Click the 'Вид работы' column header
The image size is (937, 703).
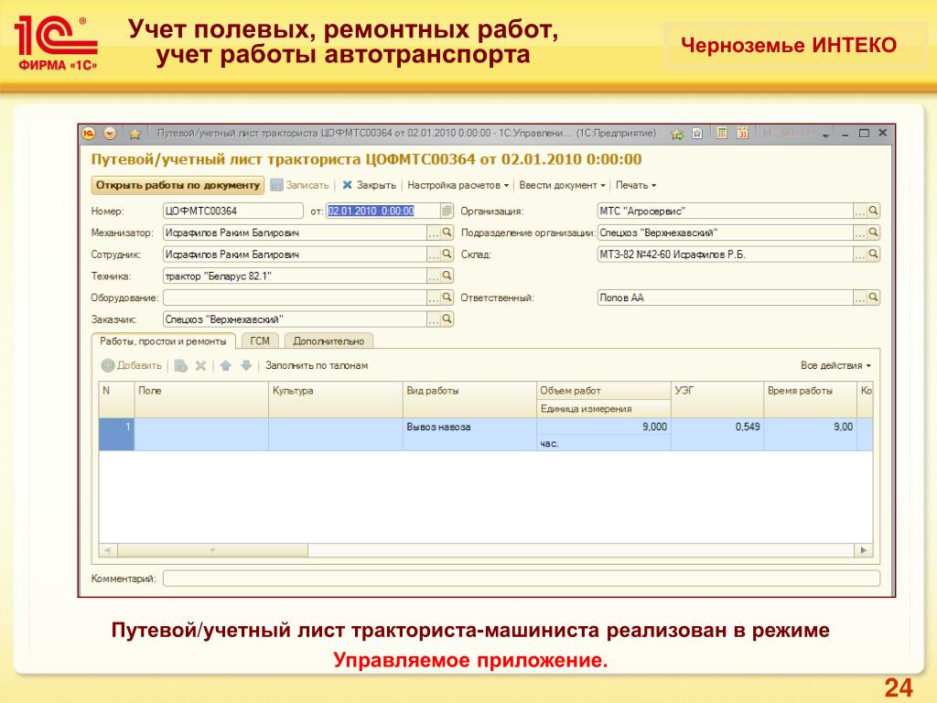point(469,399)
